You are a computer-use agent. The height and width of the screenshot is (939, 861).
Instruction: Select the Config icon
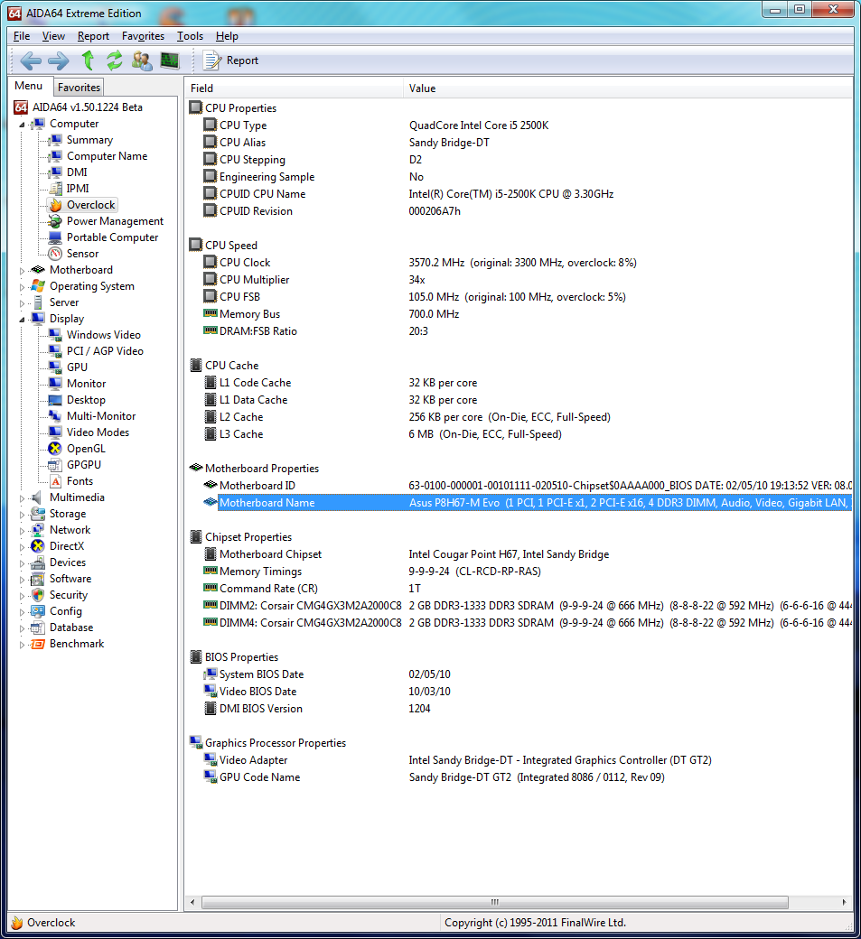[38, 611]
